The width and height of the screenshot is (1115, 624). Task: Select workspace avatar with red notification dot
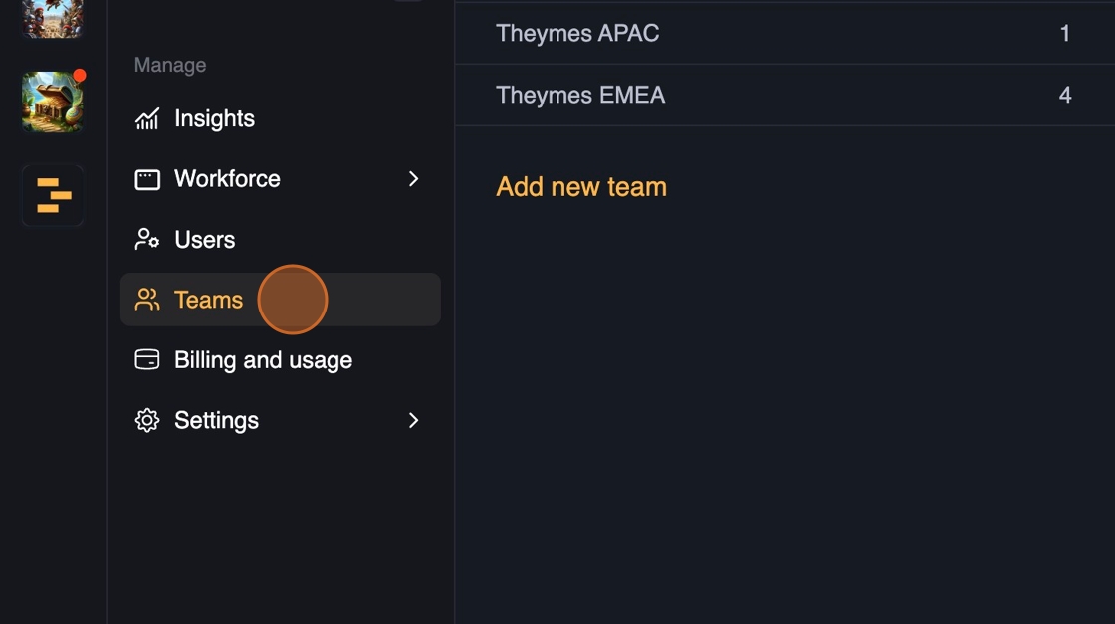tap(53, 103)
